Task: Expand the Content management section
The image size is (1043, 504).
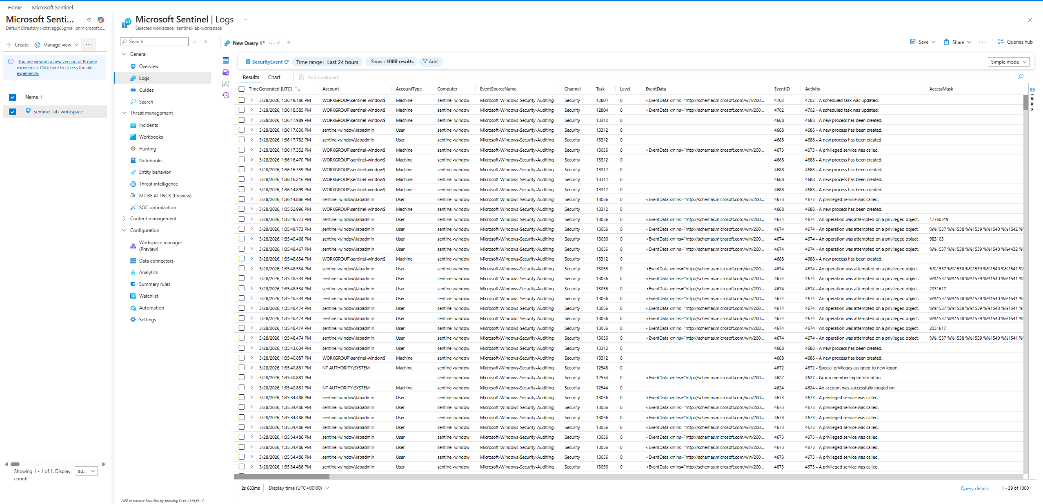Action: tap(125, 219)
